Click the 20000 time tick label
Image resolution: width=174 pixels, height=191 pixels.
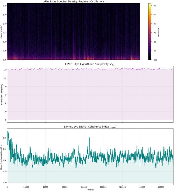[26, 187]
